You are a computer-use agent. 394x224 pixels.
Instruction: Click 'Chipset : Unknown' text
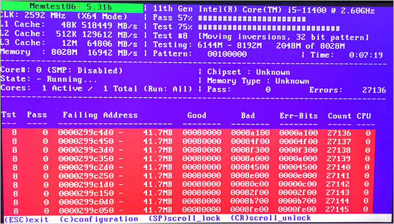pos(249,72)
